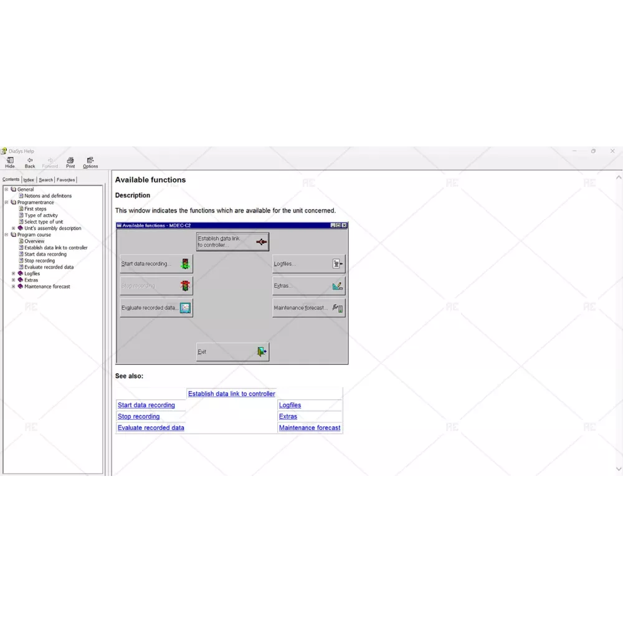The width and height of the screenshot is (623, 623).
Task: Click the green traffic light Start recording icon
Action: click(185, 264)
